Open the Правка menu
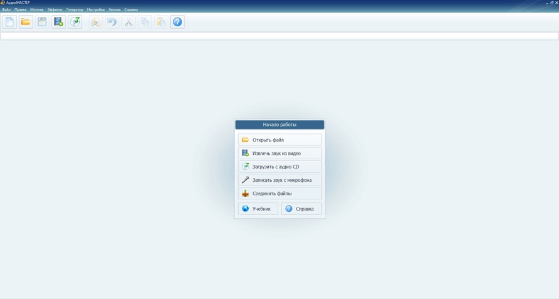 pyautogui.click(x=20, y=9)
